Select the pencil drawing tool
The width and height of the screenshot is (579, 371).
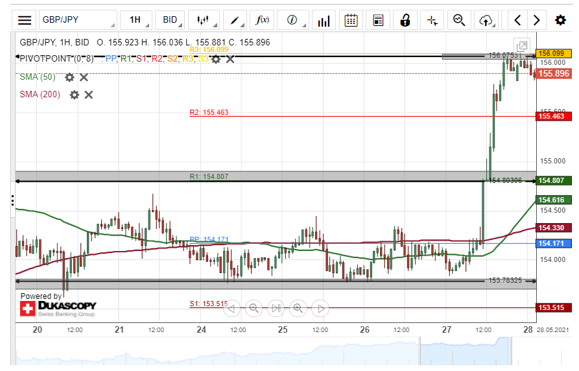coord(235,20)
